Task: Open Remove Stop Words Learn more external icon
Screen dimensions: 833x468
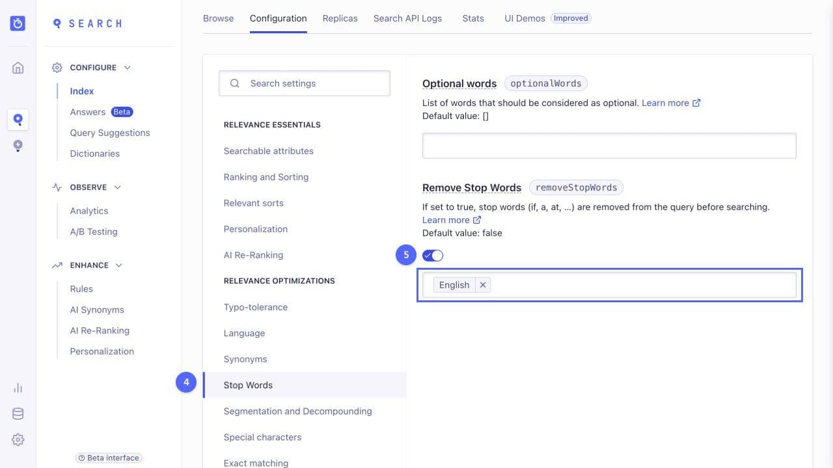Action: (x=477, y=220)
